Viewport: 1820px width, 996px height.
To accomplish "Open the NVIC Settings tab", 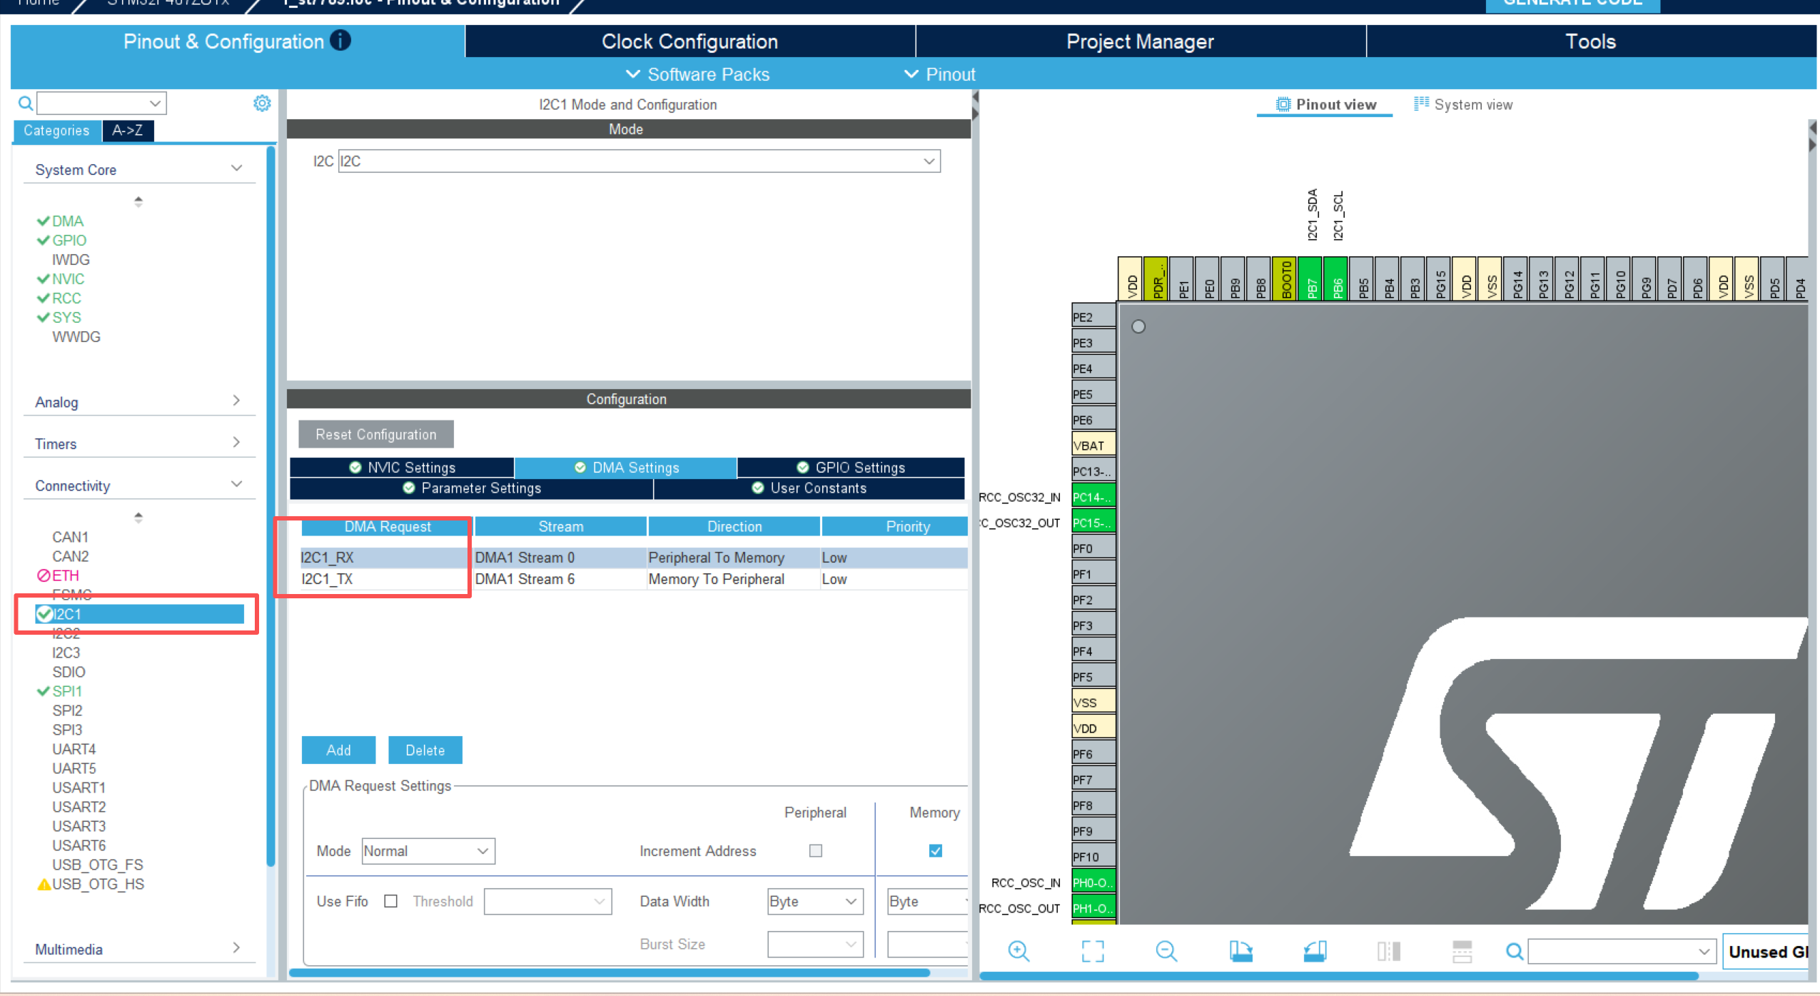I will coord(402,467).
